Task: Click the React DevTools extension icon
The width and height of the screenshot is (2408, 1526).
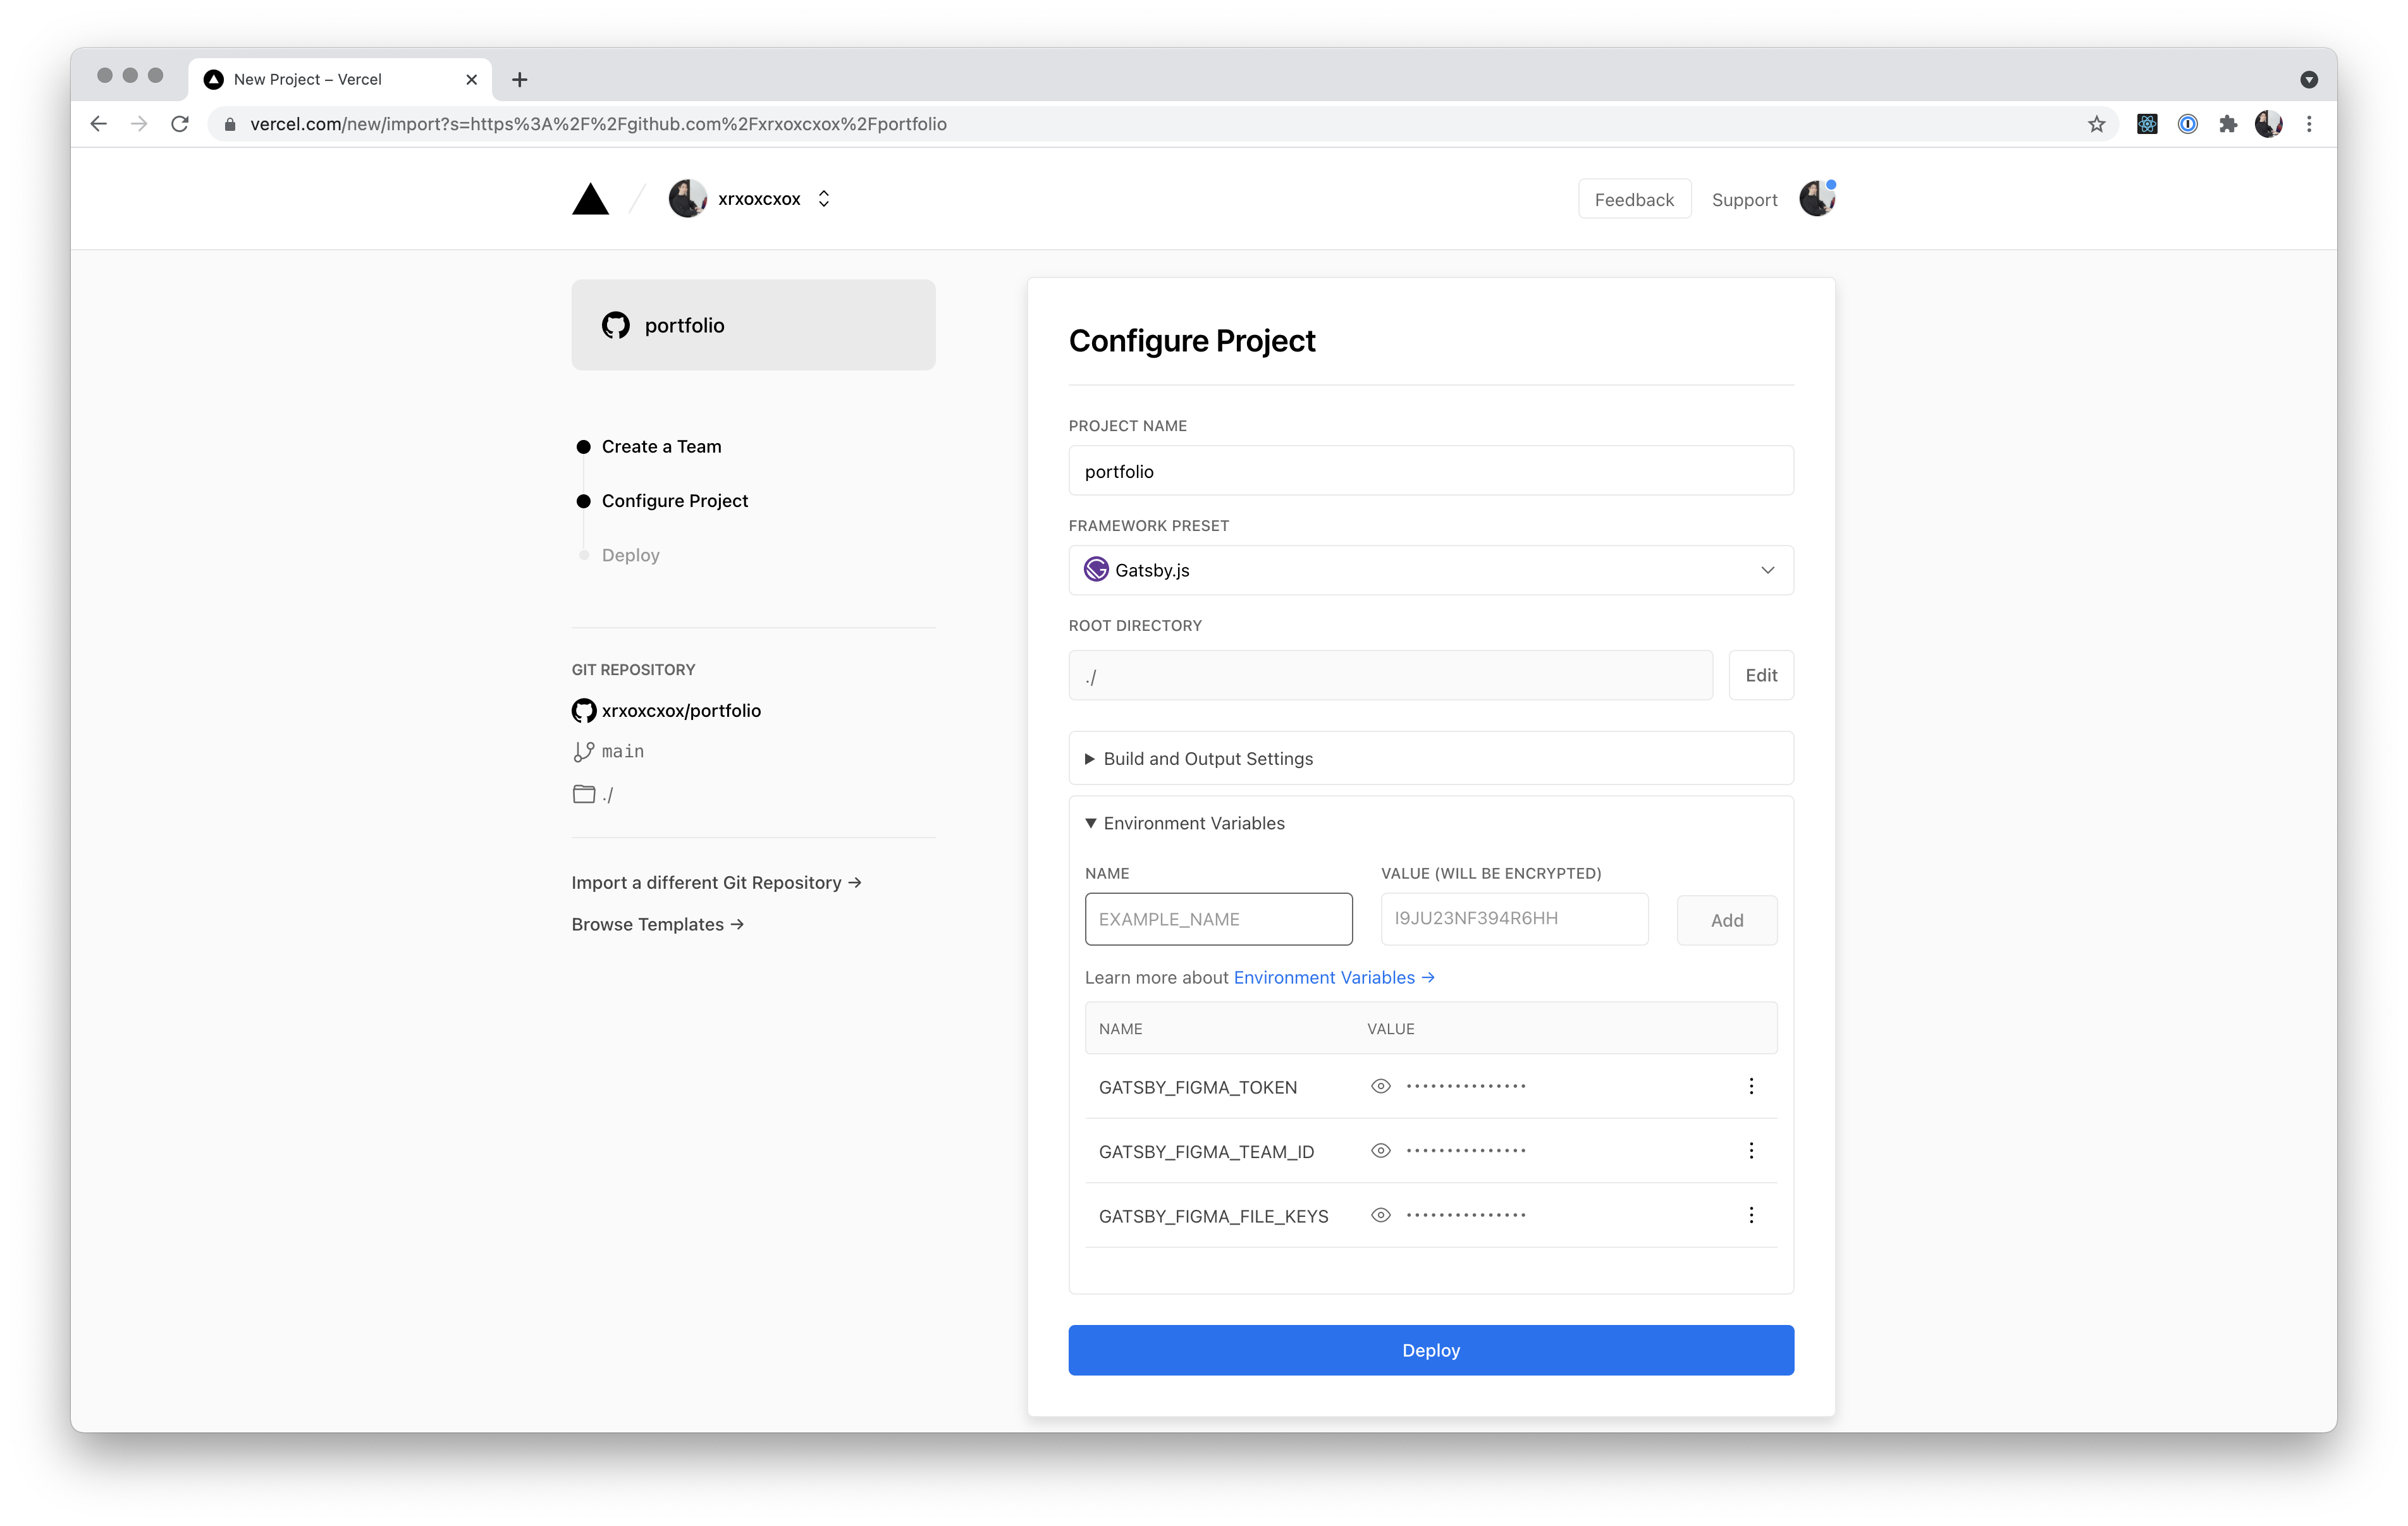Action: tap(2146, 124)
